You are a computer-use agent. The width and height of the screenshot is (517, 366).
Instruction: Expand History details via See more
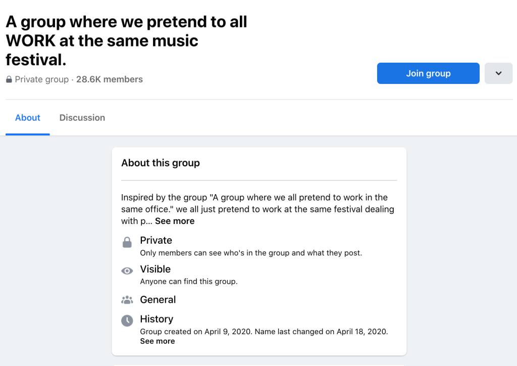158,341
